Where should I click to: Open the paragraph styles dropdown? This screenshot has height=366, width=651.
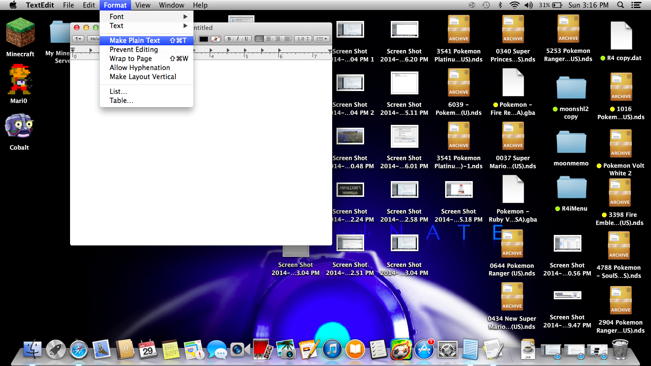click(x=78, y=39)
